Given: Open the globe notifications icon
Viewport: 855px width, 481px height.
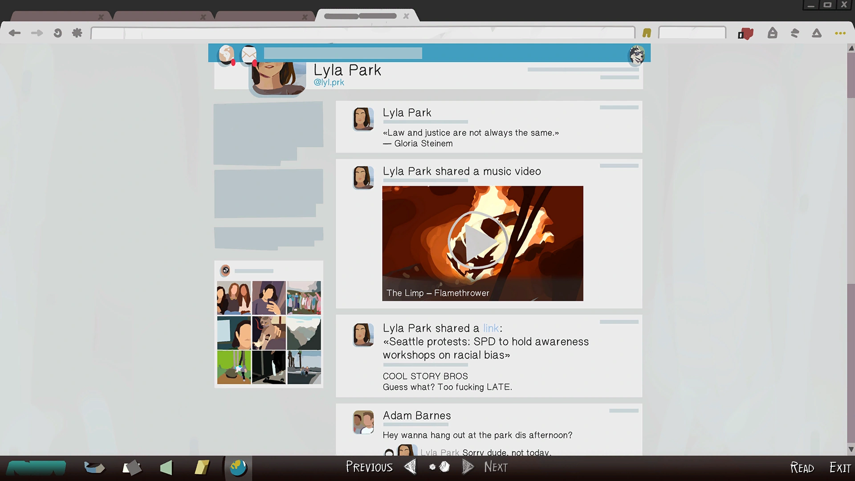Looking at the screenshot, I should 227,54.
